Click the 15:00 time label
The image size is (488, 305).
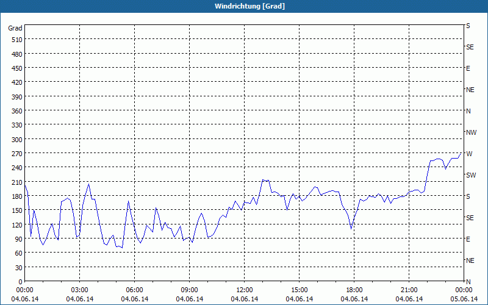tap(299, 290)
